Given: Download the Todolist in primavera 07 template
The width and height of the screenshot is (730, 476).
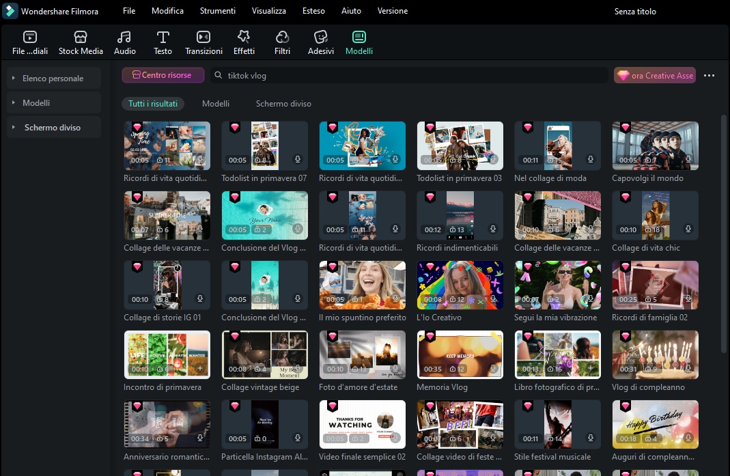Looking at the screenshot, I should pos(298,160).
